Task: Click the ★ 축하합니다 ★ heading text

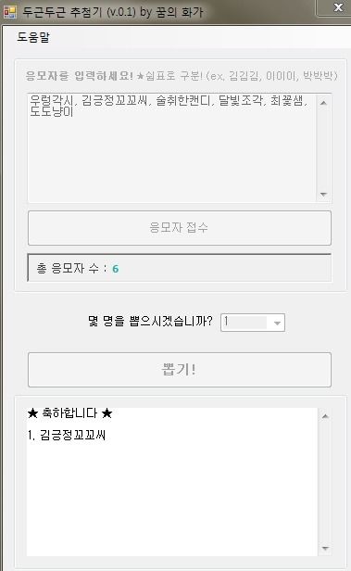Action: coord(69,413)
